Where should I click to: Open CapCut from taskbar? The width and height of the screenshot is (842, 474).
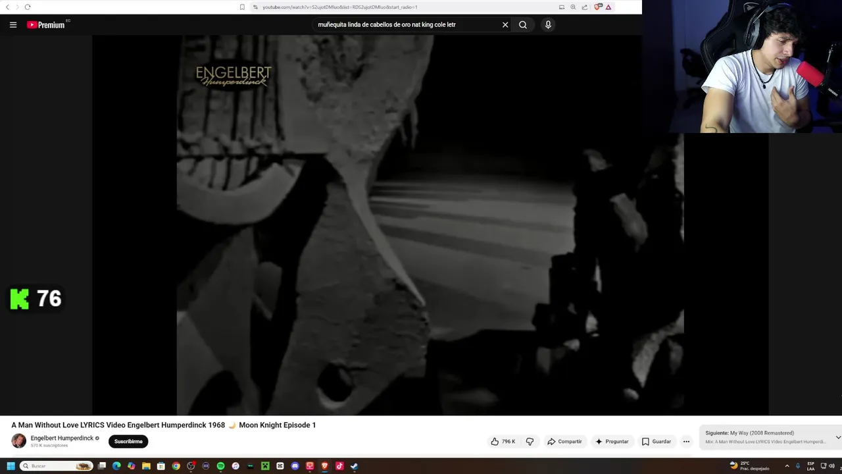280,466
